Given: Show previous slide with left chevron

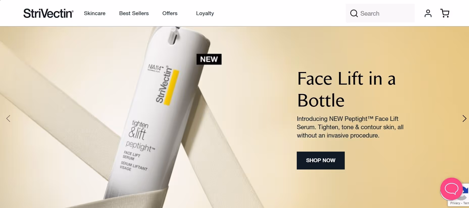Looking at the screenshot, I should (x=8, y=118).
